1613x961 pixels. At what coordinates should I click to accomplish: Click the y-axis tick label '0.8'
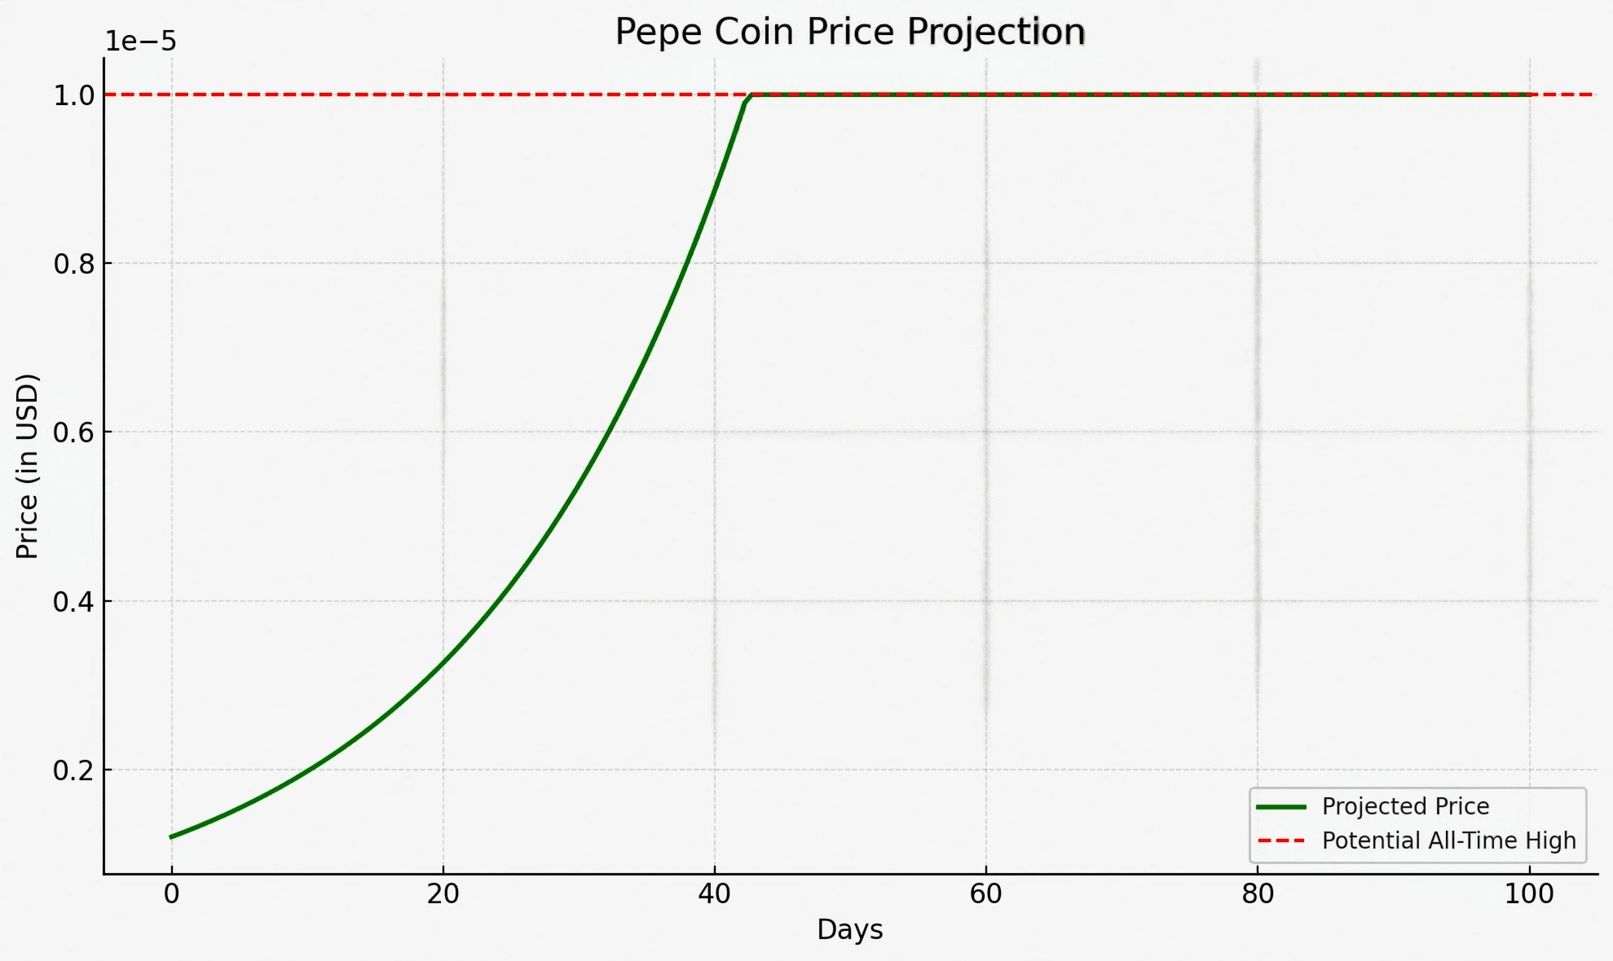pyautogui.click(x=73, y=264)
